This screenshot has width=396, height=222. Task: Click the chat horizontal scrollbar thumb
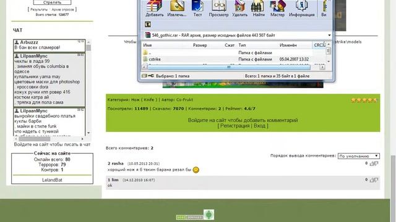(x=35, y=139)
